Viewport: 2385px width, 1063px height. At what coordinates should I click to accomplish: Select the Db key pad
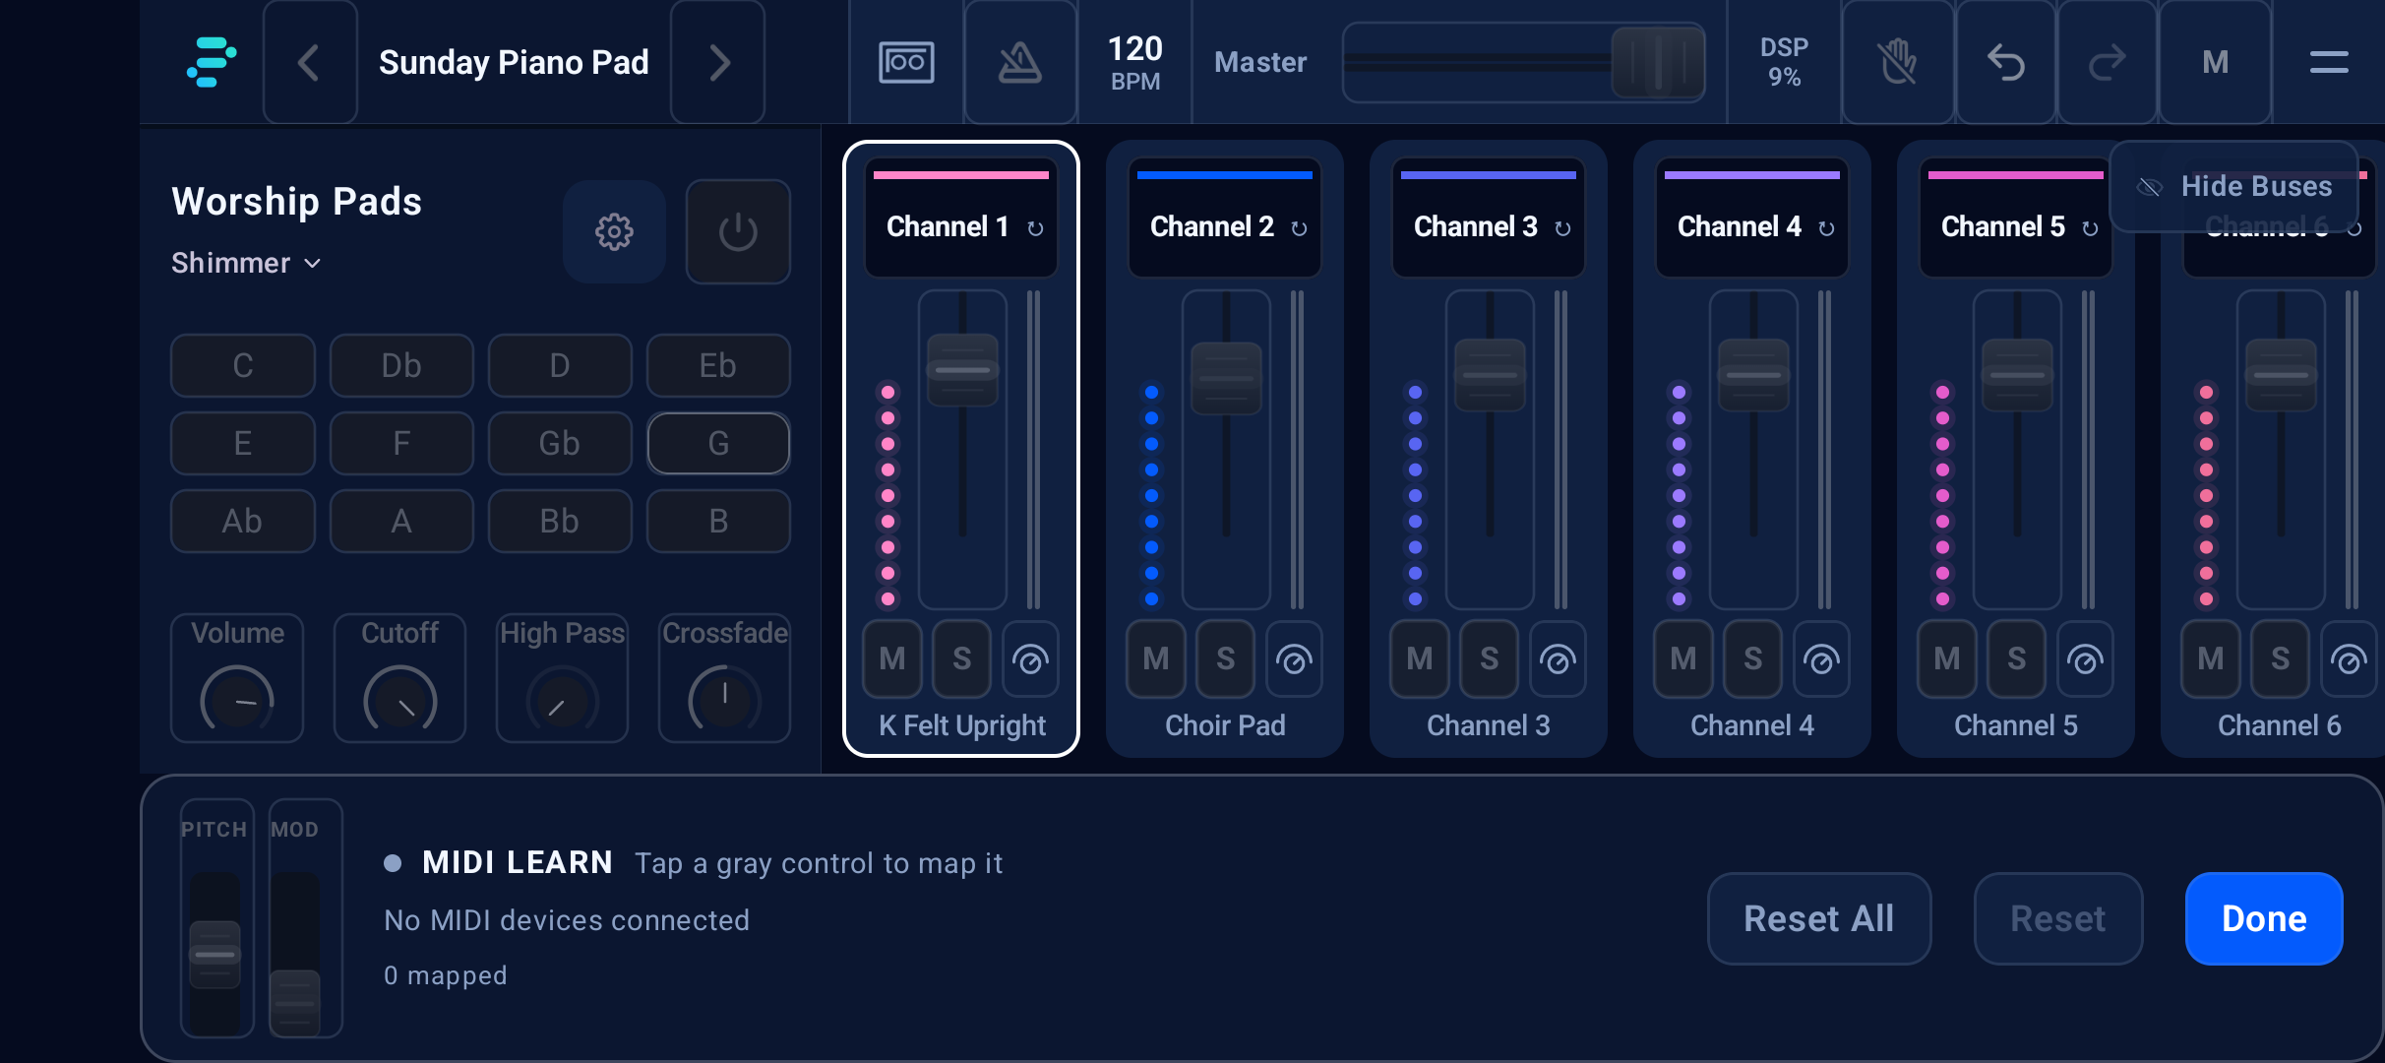coord(401,365)
